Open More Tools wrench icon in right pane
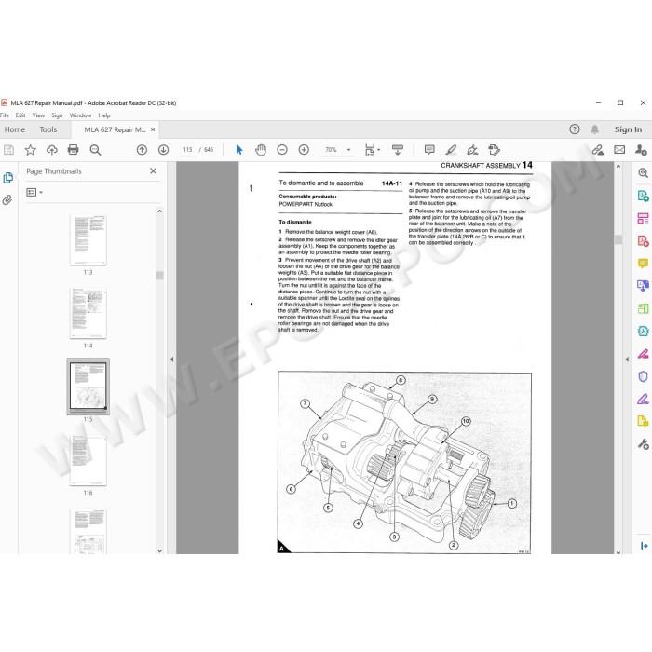Viewport: 652px width, 652px height. click(x=643, y=444)
